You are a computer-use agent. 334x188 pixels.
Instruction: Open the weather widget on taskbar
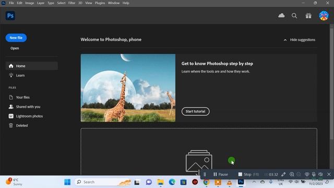14,182
